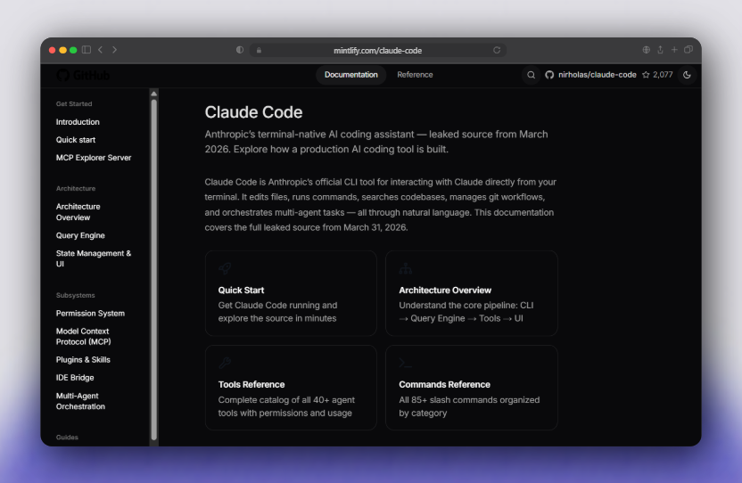The height and width of the screenshot is (483, 742).
Task: Open the Tools Reference card
Action: click(291, 388)
